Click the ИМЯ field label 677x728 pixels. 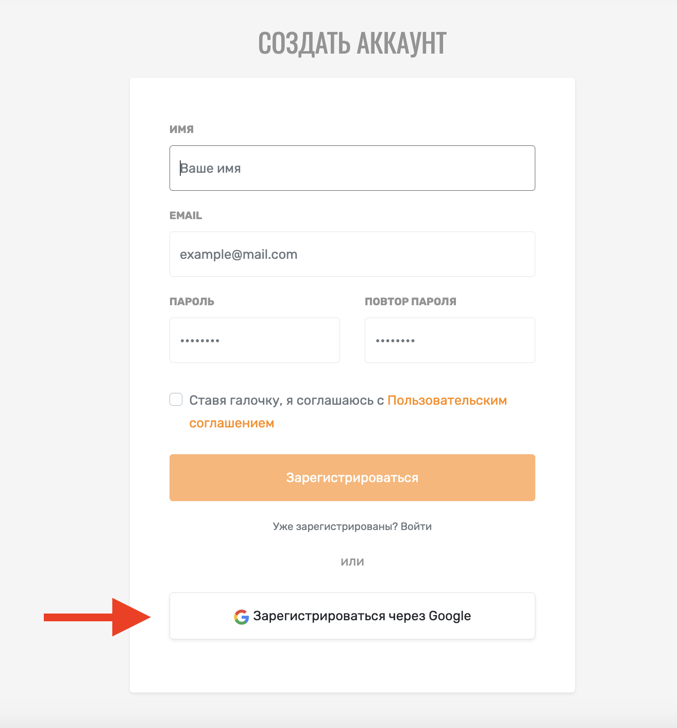coord(181,129)
